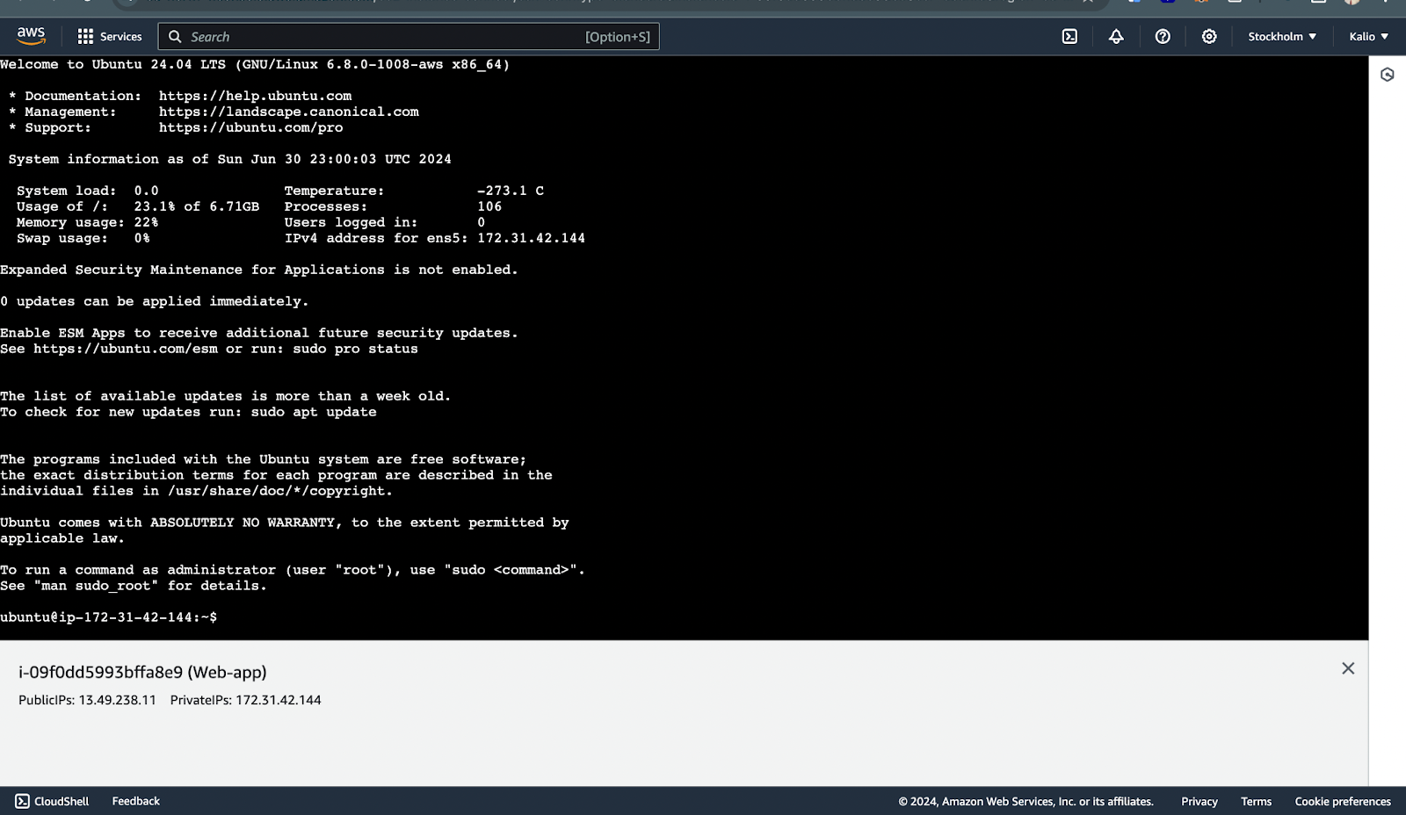Expand the Kalio account dropdown
Screen dimensions: 1406x815
(x=1369, y=37)
